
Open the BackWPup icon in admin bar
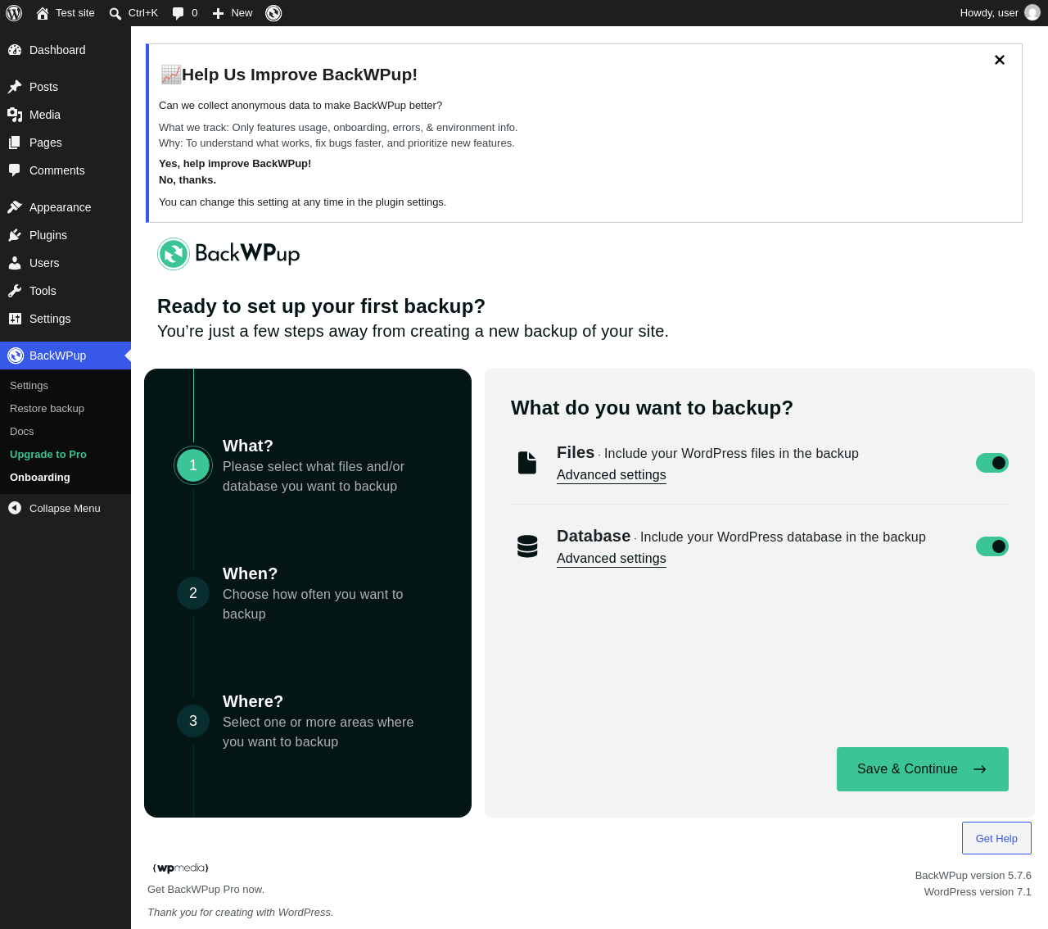click(273, 13)
